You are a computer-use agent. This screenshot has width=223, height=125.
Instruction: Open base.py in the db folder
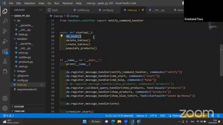tap(23, 34)
